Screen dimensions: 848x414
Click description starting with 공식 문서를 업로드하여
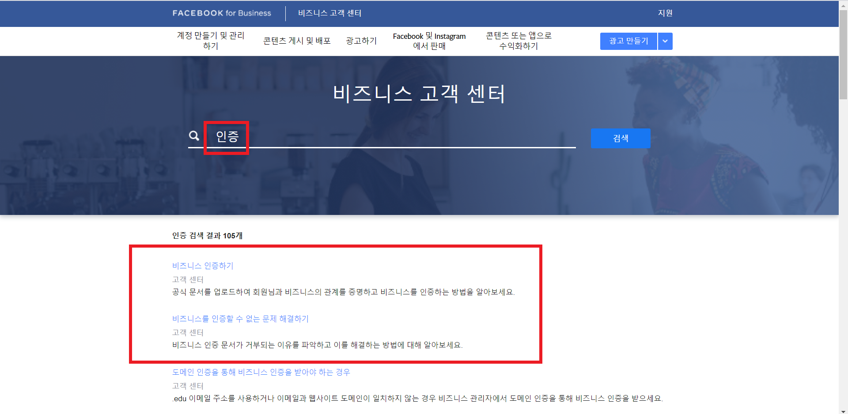344,292
